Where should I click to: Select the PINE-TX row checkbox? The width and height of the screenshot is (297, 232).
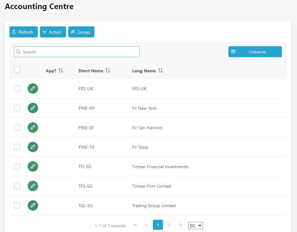[x=17, y=147]
